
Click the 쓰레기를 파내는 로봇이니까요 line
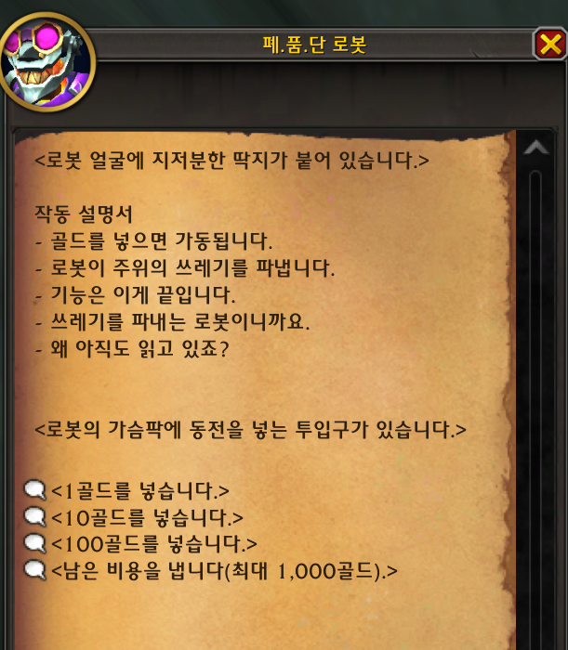click(172, 321)
